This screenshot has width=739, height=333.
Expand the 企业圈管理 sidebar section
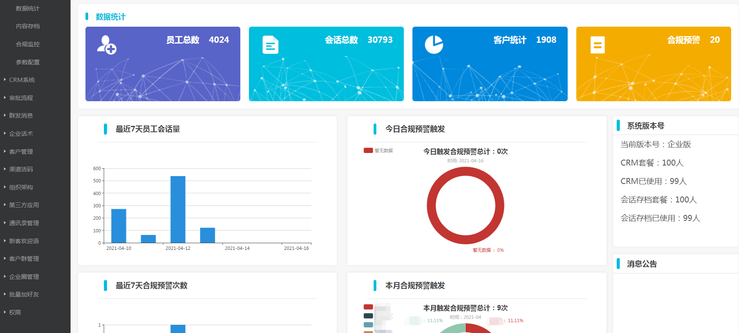pos(24,277)
